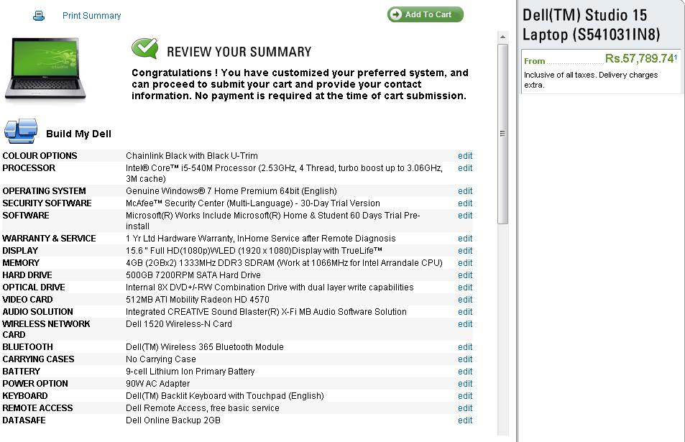Click the 512MB ATI Mobility Radeon HD 4570 text

tap(198, 300)
